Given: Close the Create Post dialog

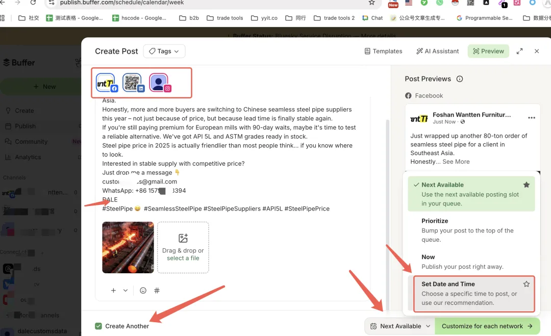Looking at the screenshot, I should [537, 51].
